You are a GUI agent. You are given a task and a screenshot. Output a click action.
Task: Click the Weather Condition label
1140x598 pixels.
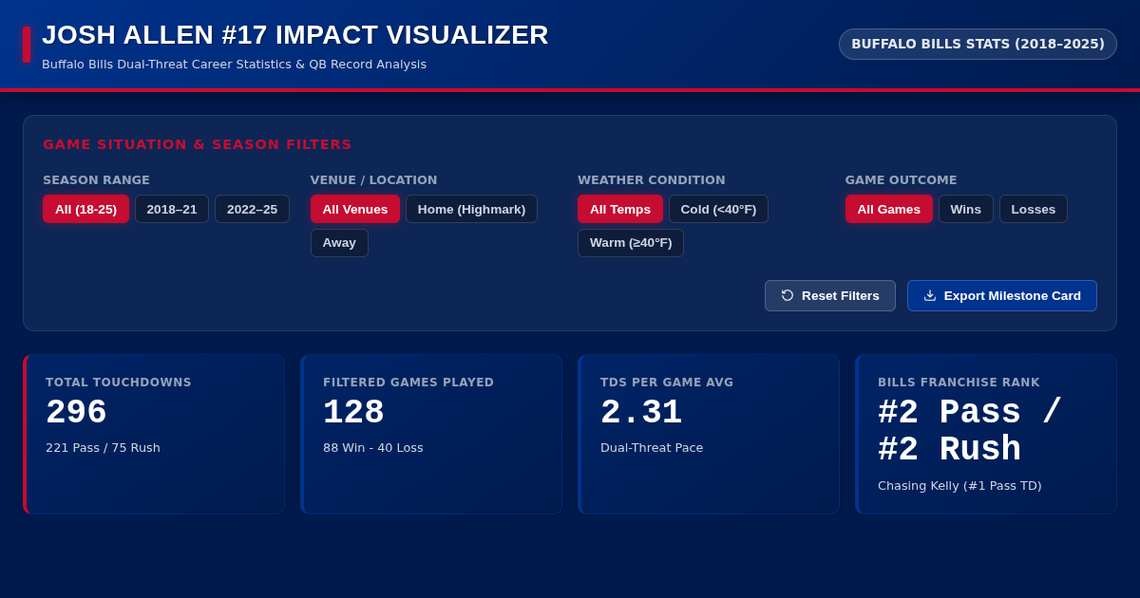[652, 180]
